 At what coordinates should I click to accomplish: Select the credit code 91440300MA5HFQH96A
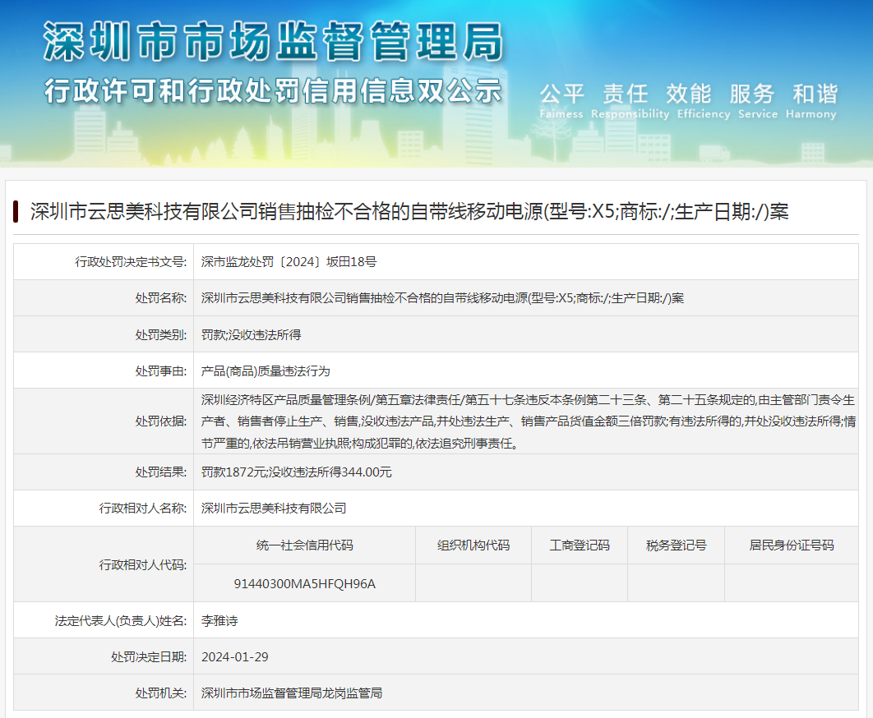(x=304, y=584)
